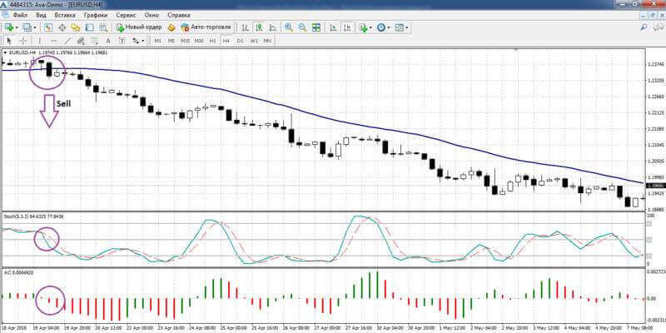This screenshot has height=333, width=666.
Task: Select the D1 timeframe button
Action: [240, 41]
